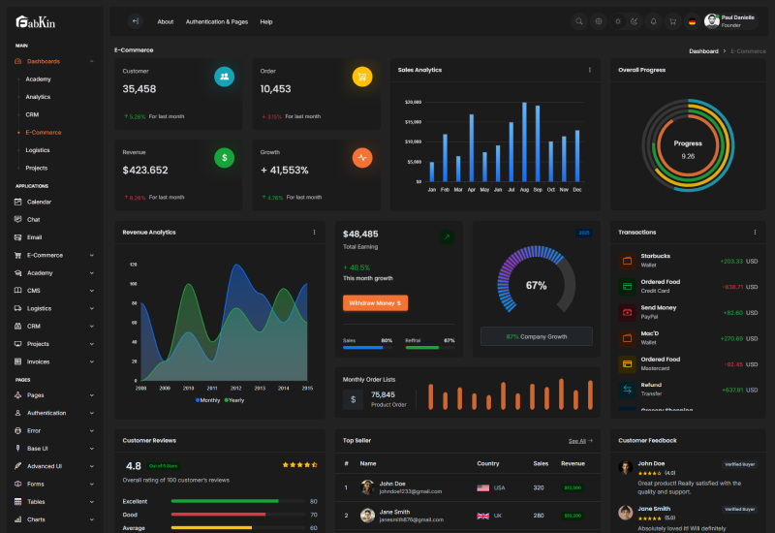Toggle the Yearly series in chart legend
775x533 pixels.
(235, 400)
